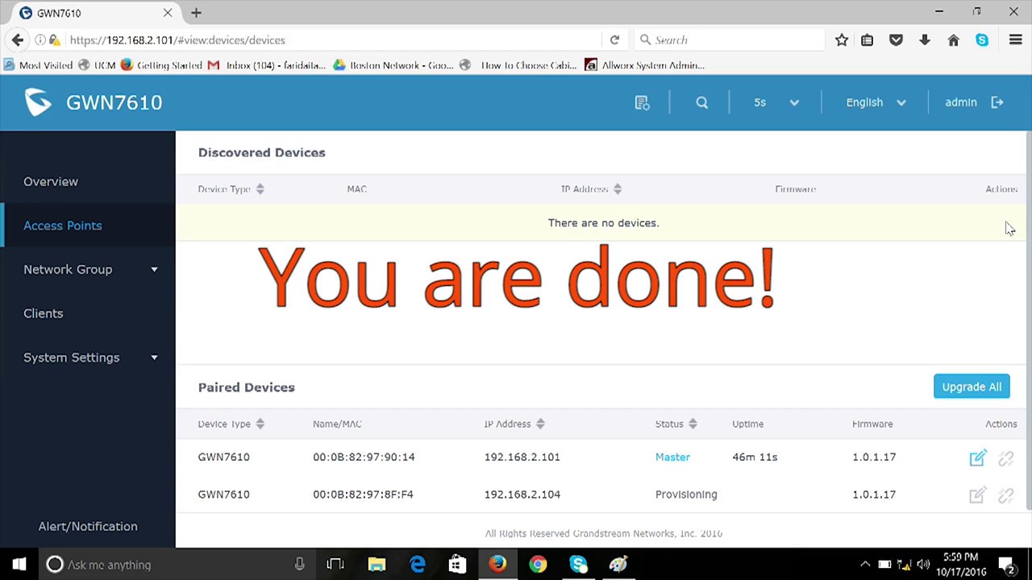Click the search magnifier icon in header
This screenshot has width=1032, height=580.
click(701, 102)
